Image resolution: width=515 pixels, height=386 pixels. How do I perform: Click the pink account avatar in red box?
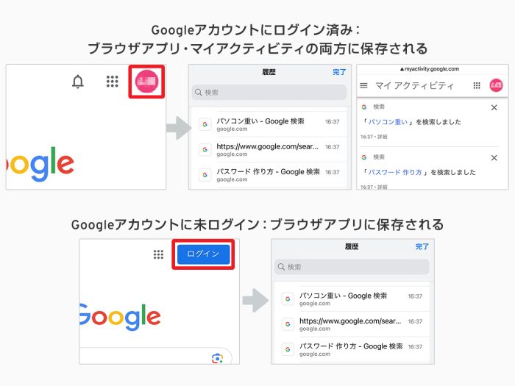pos(146,82)
